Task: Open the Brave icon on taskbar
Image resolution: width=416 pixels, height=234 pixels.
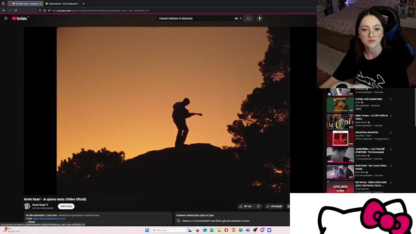Action: pos(233,230)
